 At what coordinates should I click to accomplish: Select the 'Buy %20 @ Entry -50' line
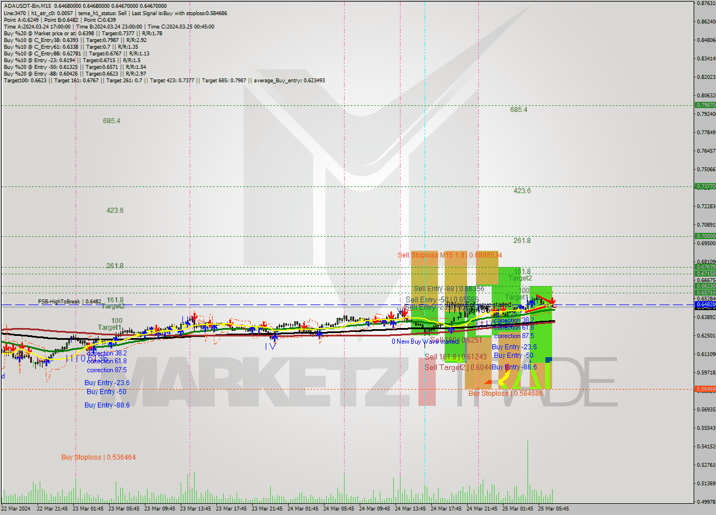point(74,67)
